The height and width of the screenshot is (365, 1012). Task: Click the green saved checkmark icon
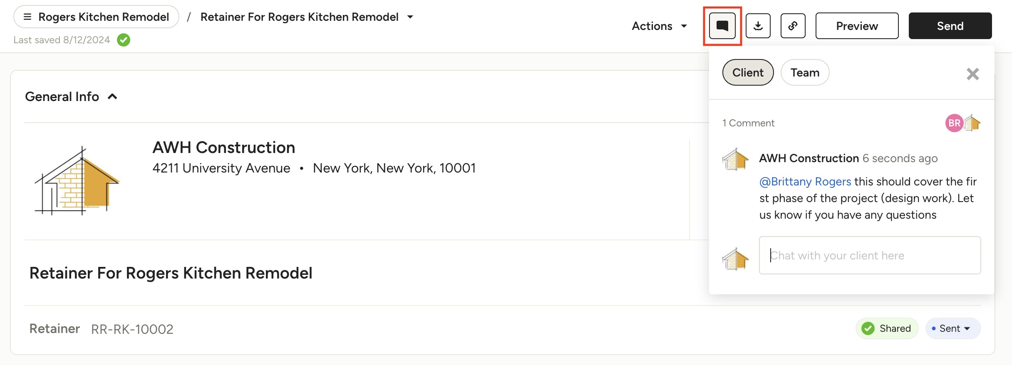[x=124, y=40]
